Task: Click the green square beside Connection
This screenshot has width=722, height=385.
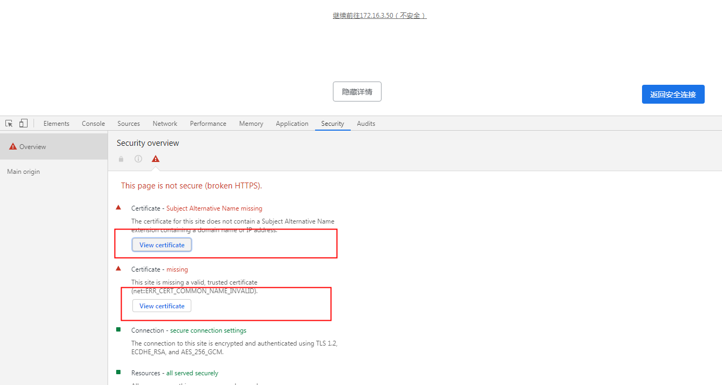Action: 118,329
